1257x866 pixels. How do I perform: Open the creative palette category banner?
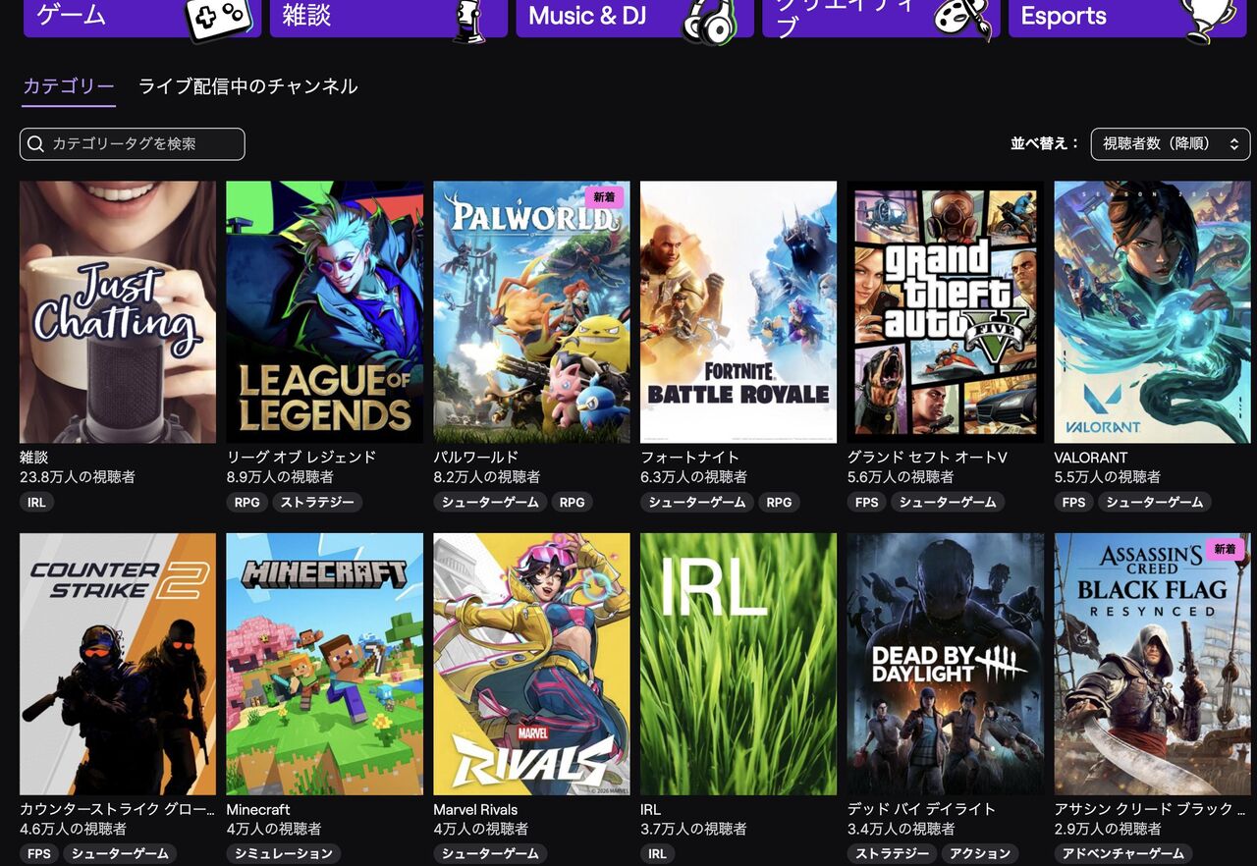click(x=881, y=18)
